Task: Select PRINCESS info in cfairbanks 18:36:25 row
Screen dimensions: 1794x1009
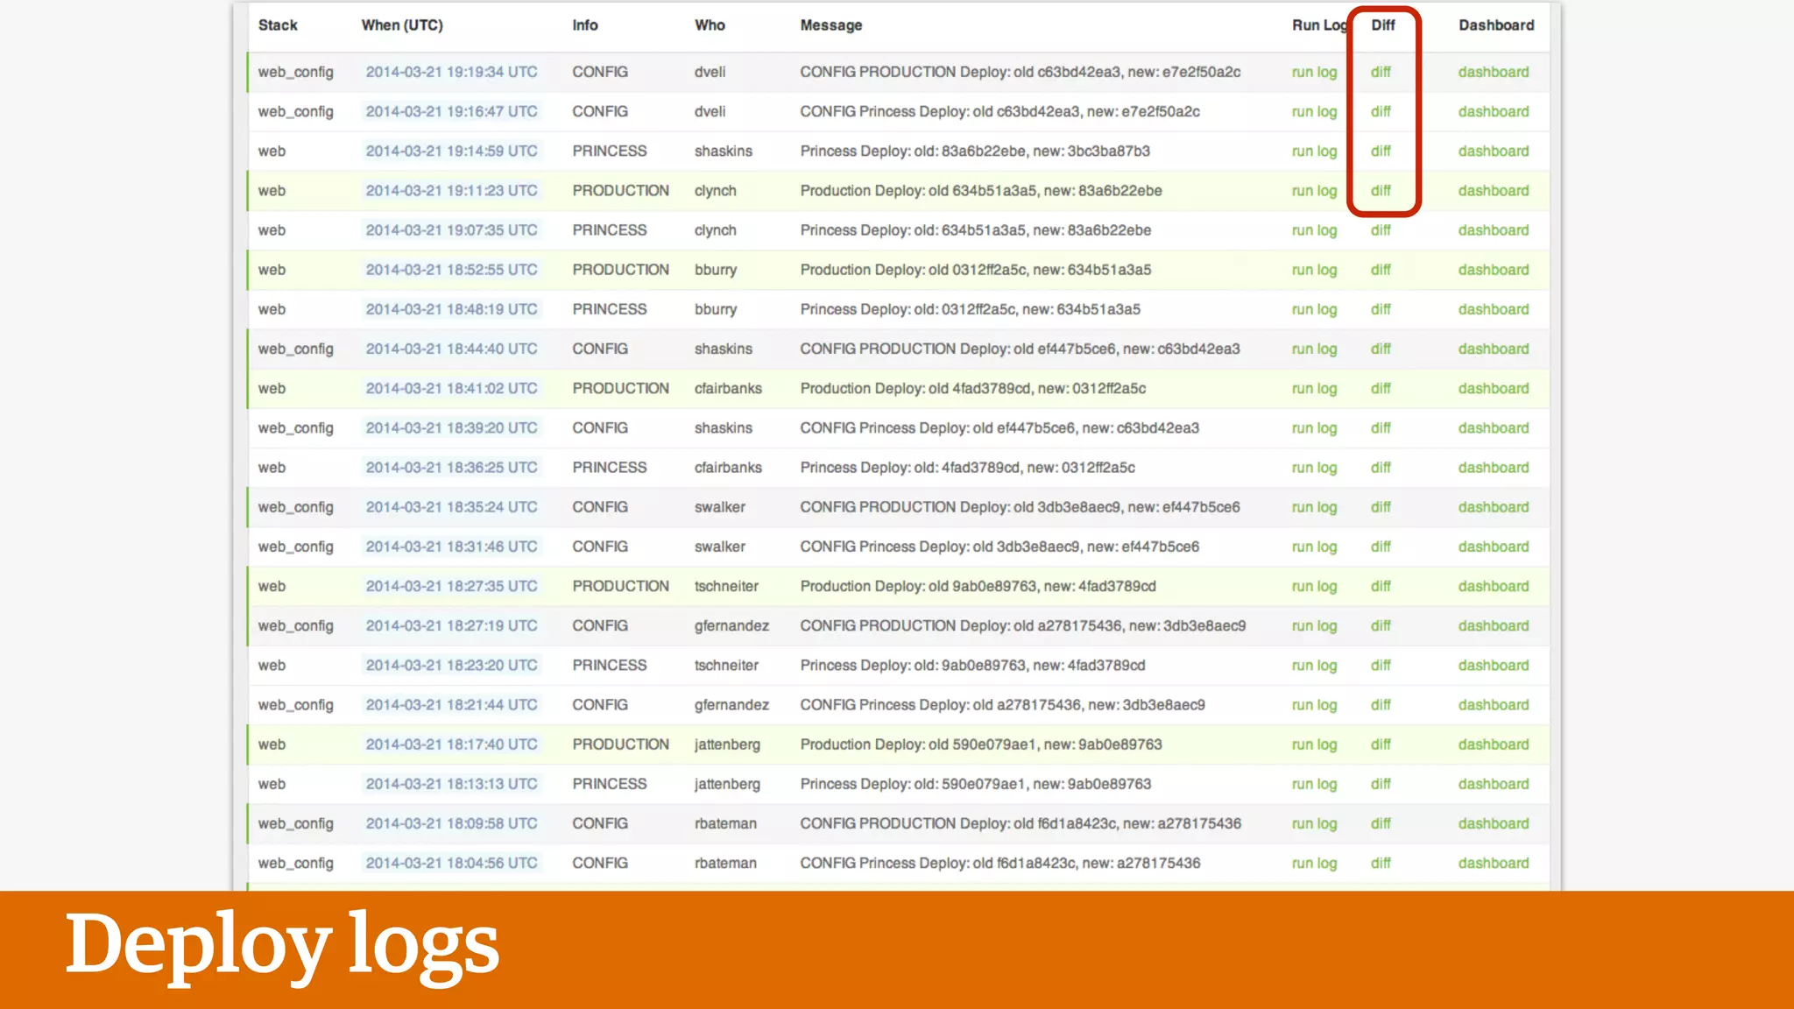Action: [x=610, y=467]
